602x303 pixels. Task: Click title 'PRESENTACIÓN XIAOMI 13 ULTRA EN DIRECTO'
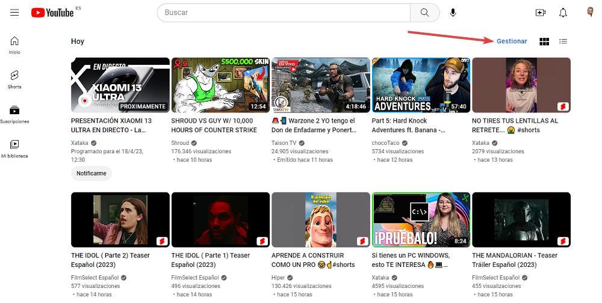[111, 126]
